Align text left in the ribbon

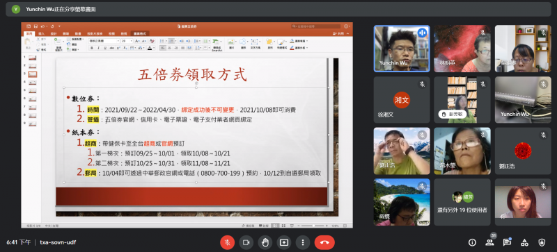tap(162, 48)
